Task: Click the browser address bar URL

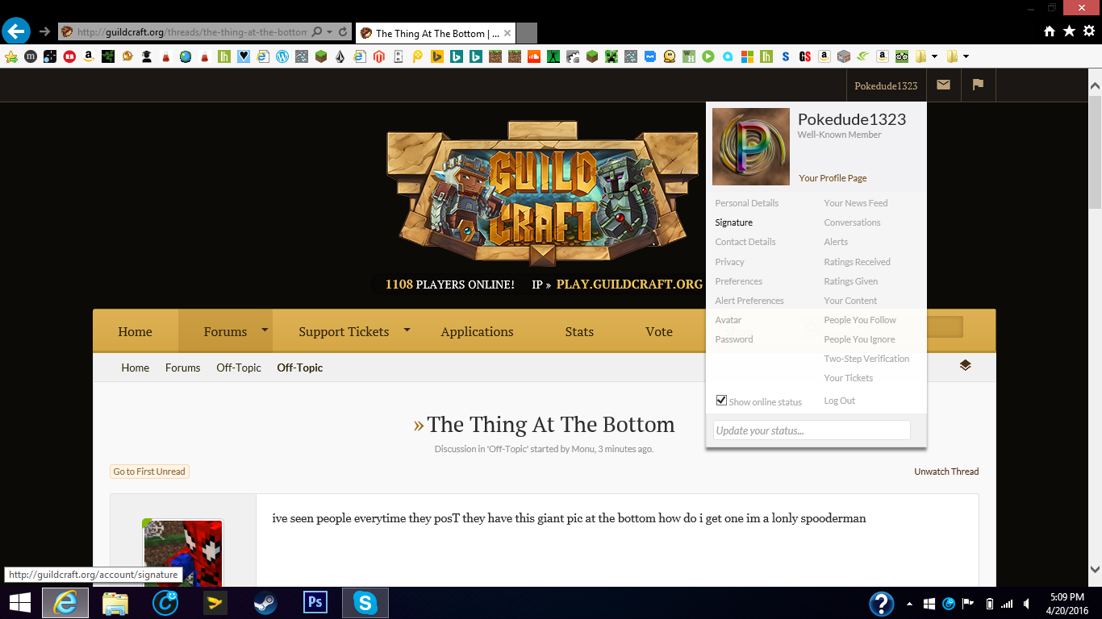Action: pyautogui.click(x=192, y=32)
